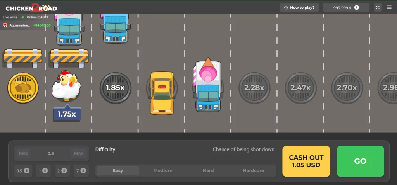Screen dimensions: 397x185
Task: Click the first striped road barrier
Action: pos(23,58)
